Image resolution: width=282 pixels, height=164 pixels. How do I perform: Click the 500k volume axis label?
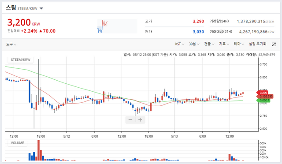click(263, 143)
